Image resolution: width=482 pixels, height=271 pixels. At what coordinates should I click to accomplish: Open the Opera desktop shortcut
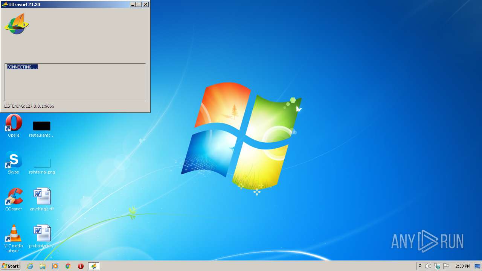14,123
